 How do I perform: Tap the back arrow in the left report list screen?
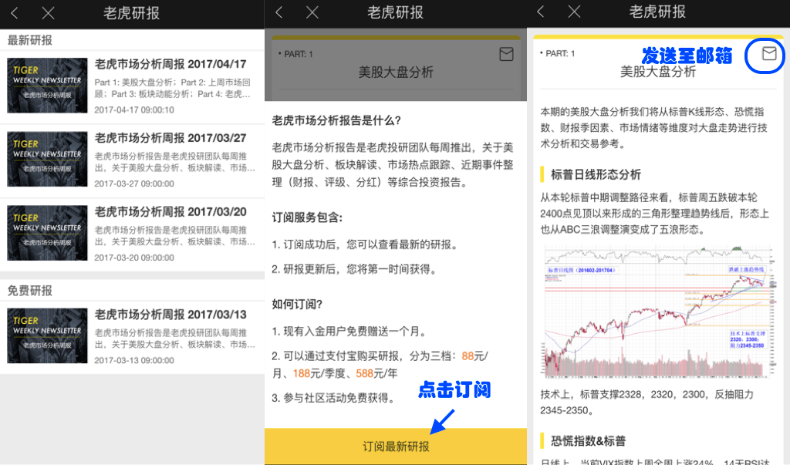[x=15, y=13]
